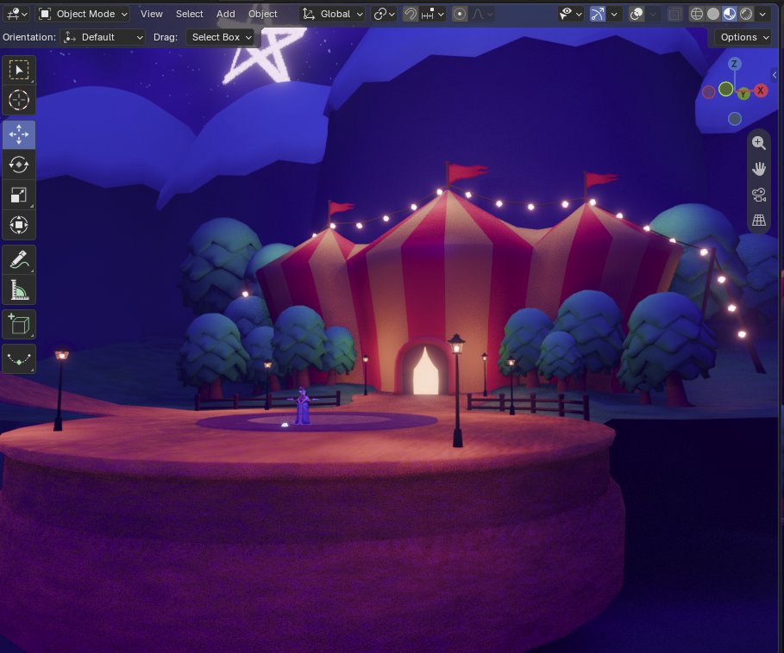The width and height of the screenshot is (784, 653).
Task: Activate the 3D Cursor tool
Action: point(19,100)
